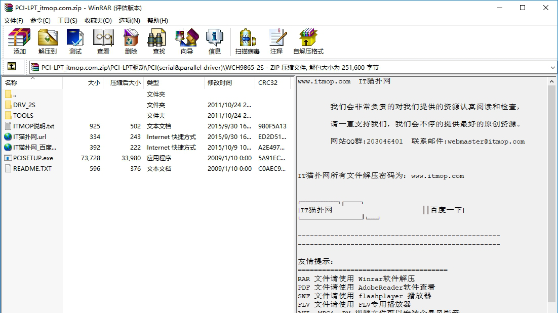
Task: Click the archive icon in address bar
Action: pos(34,67)
